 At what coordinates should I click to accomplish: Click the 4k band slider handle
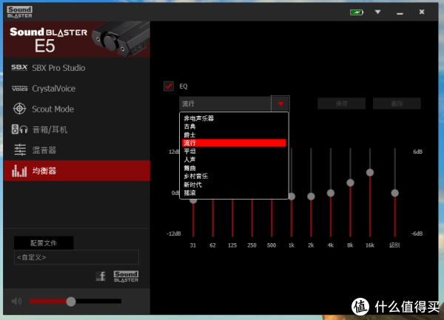pos(331,193)
